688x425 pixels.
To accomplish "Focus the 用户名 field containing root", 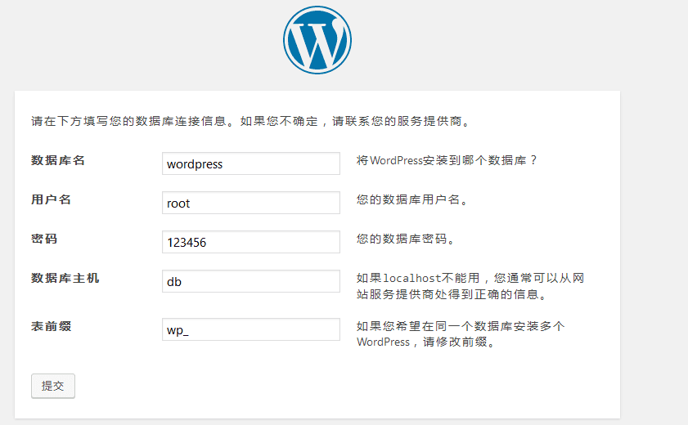I will tap(251, 203).
